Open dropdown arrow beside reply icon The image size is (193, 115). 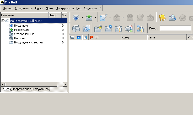123,17
